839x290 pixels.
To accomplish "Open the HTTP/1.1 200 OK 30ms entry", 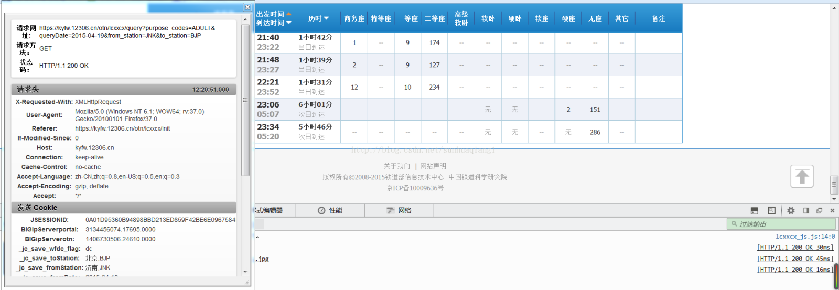I will tap(795, 248).
